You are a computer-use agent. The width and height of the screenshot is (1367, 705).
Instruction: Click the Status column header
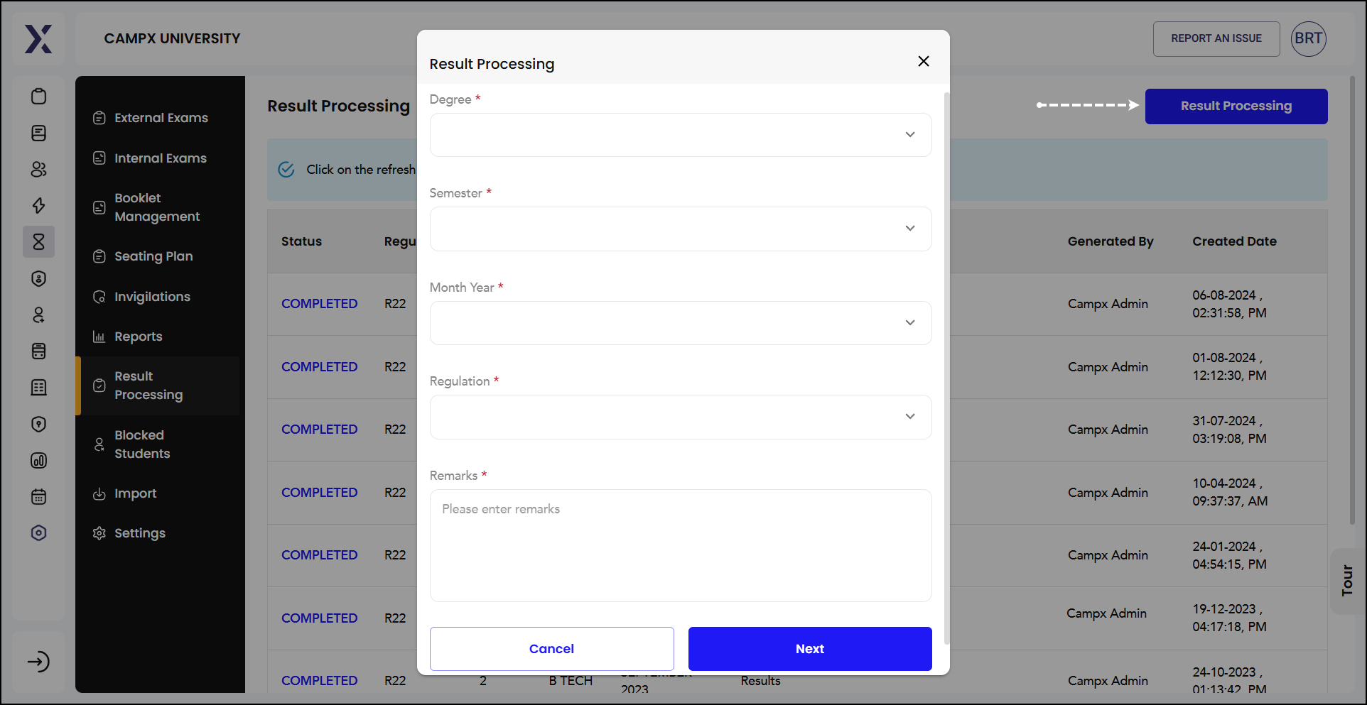coord(301,241)
